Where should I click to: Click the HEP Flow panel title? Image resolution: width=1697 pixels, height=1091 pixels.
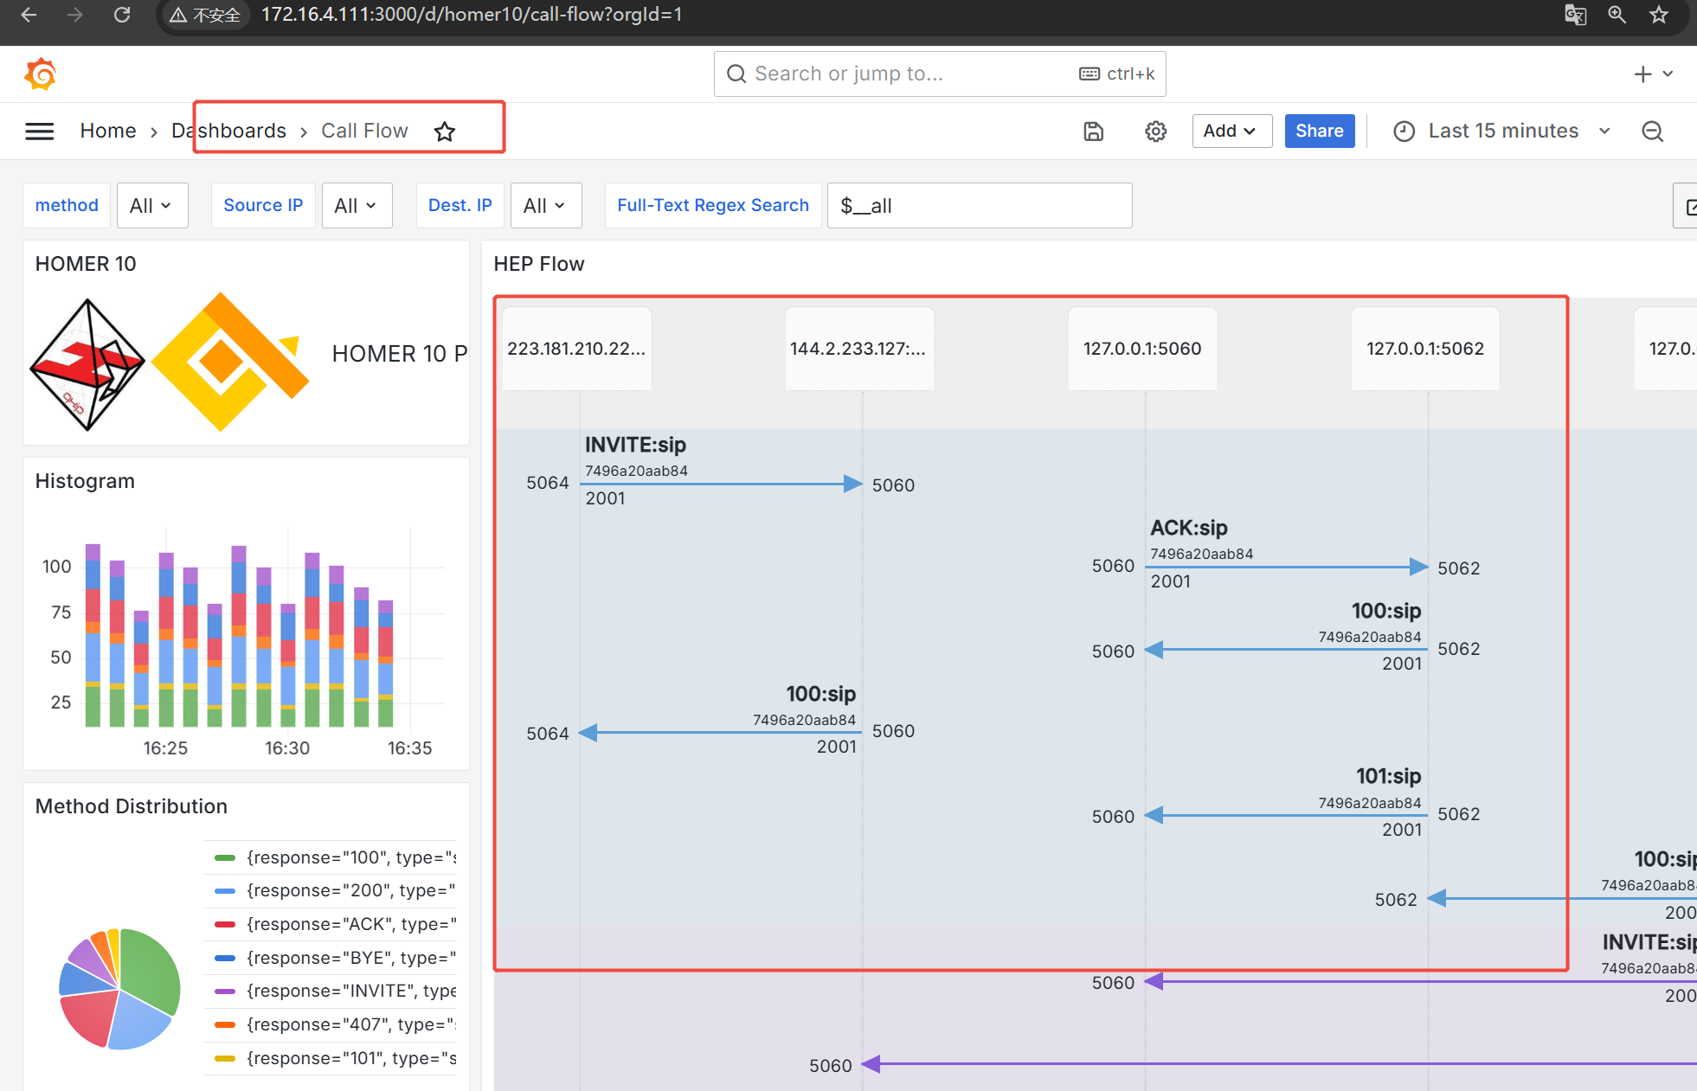coord(539,264)
